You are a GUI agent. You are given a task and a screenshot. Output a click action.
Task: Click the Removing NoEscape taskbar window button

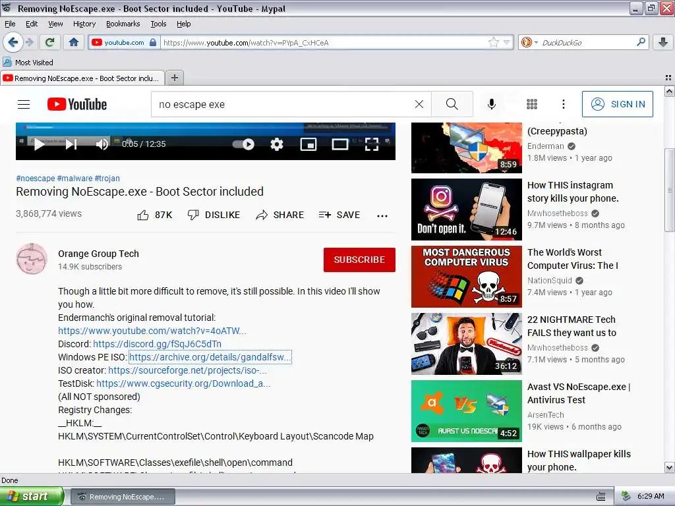(123, 497)
